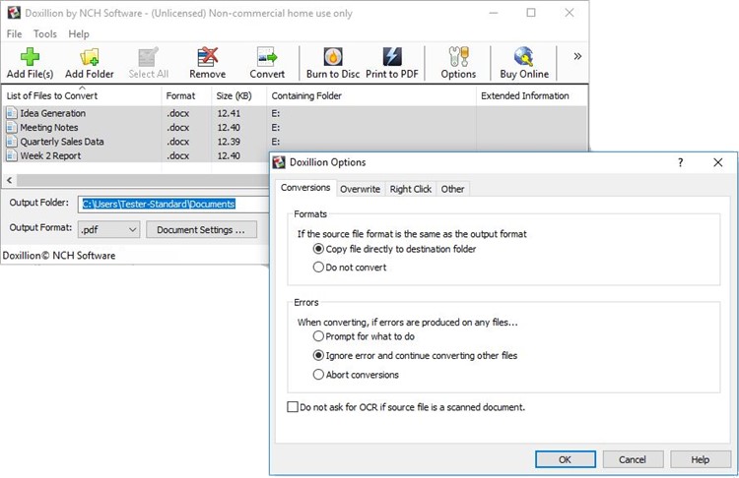The height and width of the screenshot is (478, 739).
Task: Click the Buy Online toolbar icon
Action: (523, 56)
